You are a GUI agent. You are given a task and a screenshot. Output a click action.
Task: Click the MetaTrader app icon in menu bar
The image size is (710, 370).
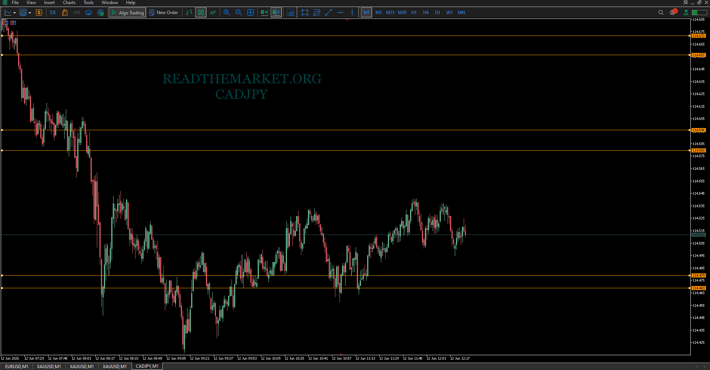pos(5,3)
